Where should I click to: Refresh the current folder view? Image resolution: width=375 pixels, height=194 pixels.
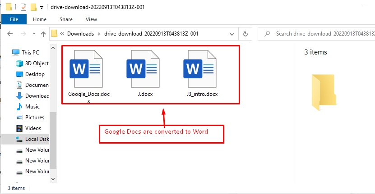pyautogui.click(x=245, y=34)
